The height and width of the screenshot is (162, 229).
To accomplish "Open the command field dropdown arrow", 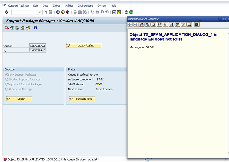I will [x=40, y=12].
